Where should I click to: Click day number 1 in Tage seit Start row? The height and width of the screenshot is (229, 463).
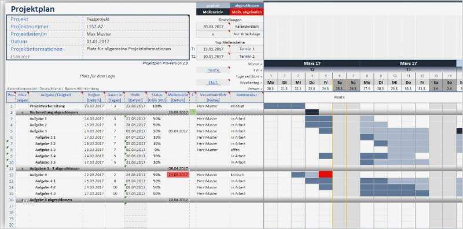click(x=271, y=76)
